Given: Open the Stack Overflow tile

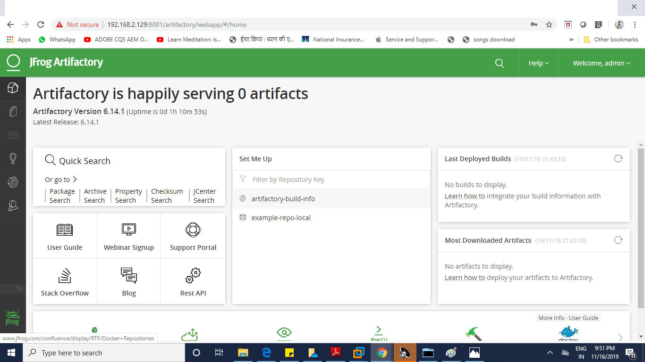Looking at the screenshot, I should coord(65,281).
